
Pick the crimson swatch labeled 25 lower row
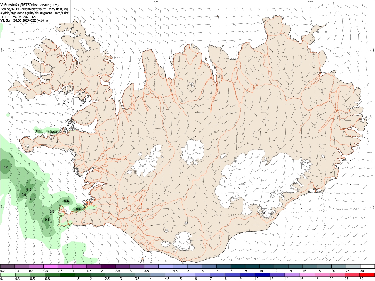coord(352,275)
